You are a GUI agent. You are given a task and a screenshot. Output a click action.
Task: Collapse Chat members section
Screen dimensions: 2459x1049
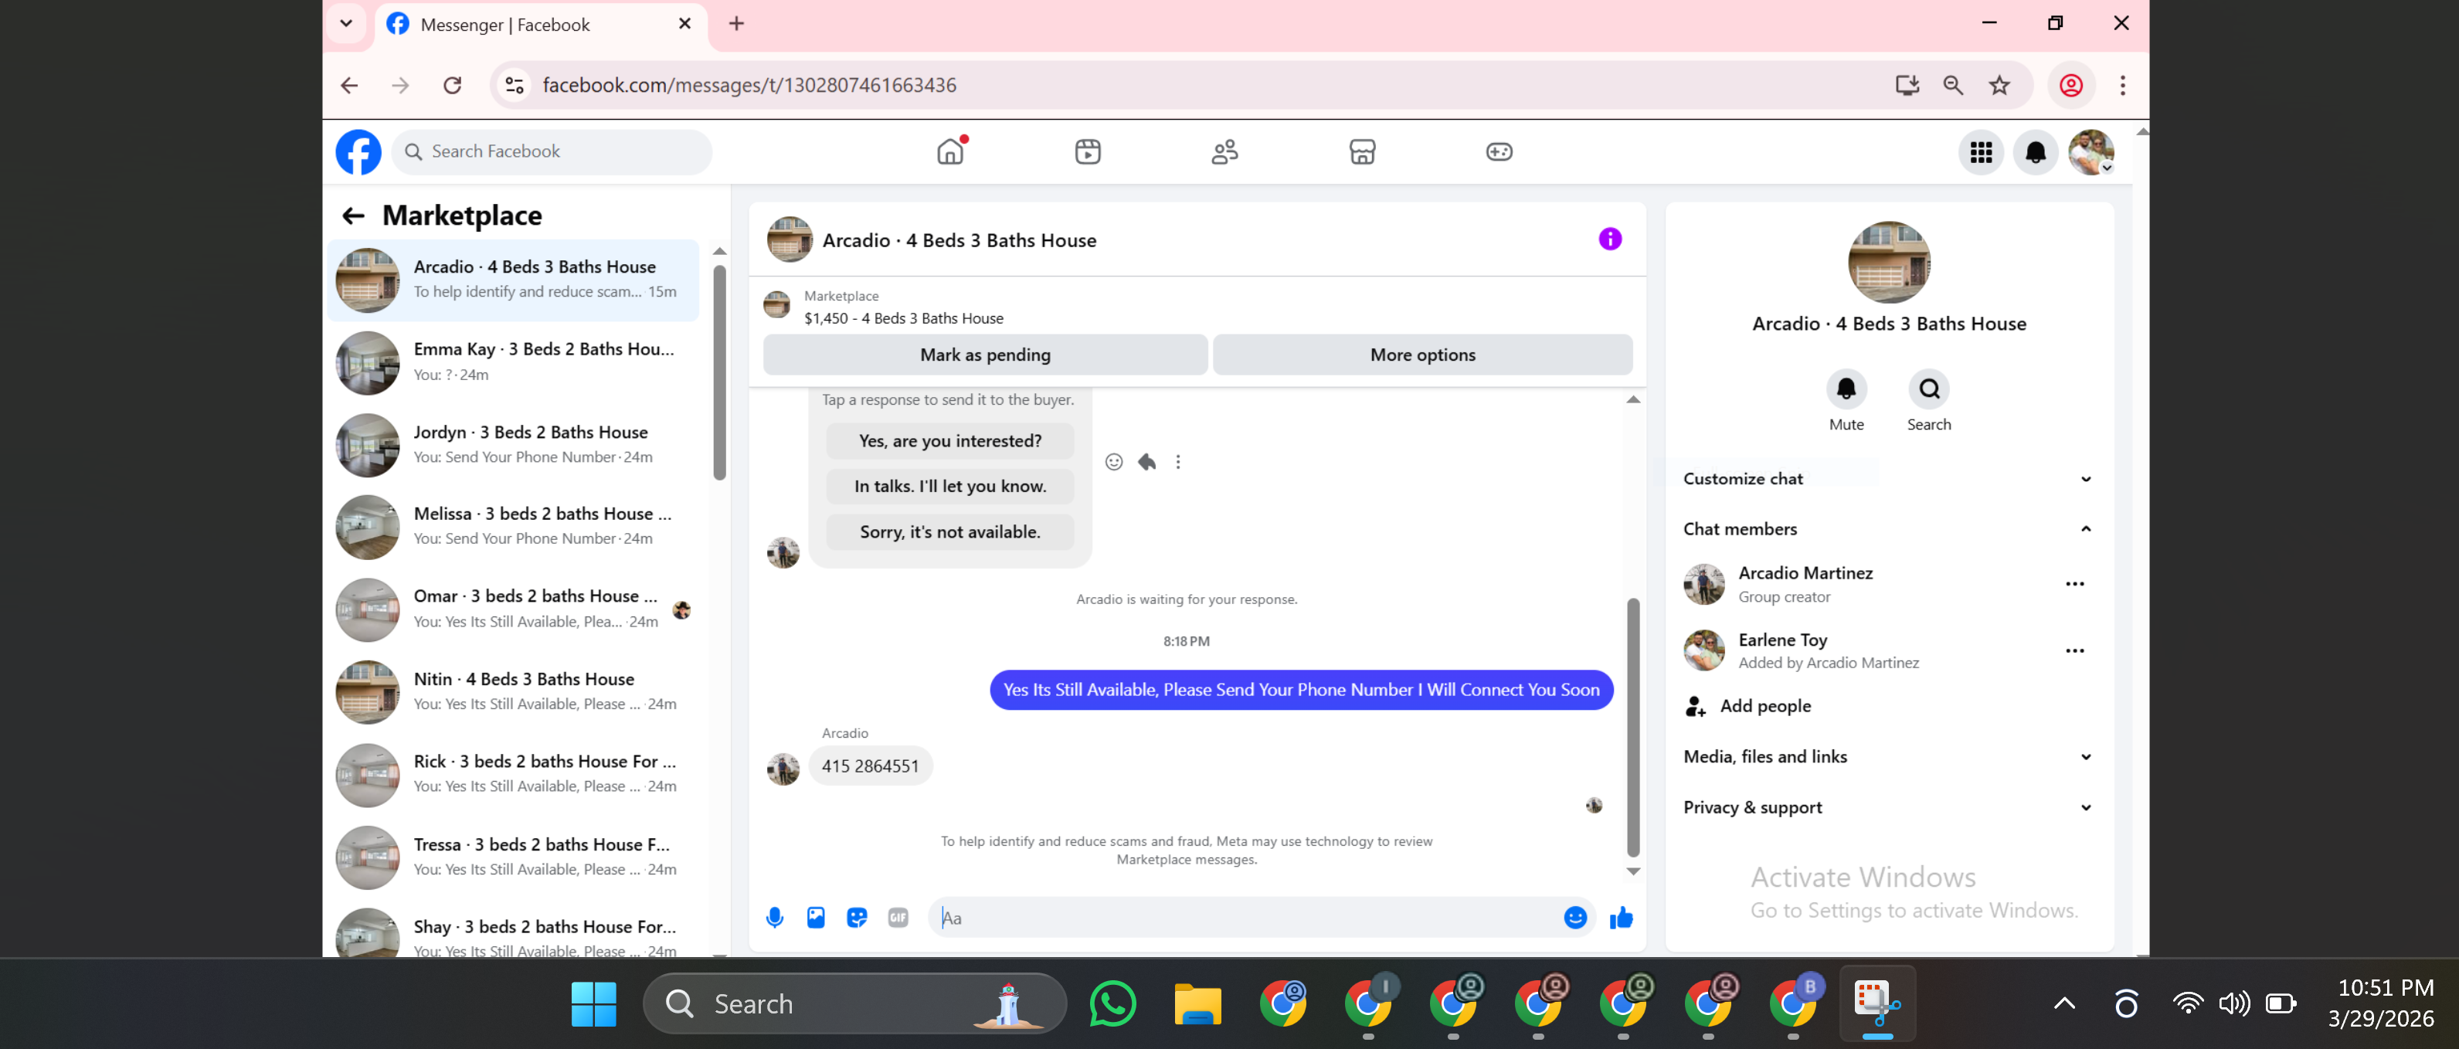tap(1887, 529)
